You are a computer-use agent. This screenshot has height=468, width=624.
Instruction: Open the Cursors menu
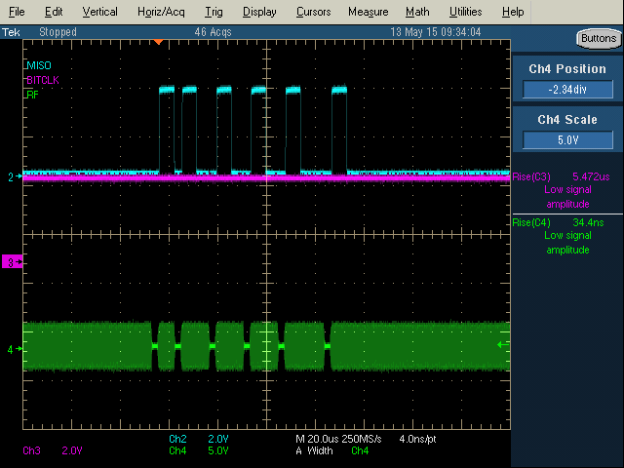coord(314,12)
